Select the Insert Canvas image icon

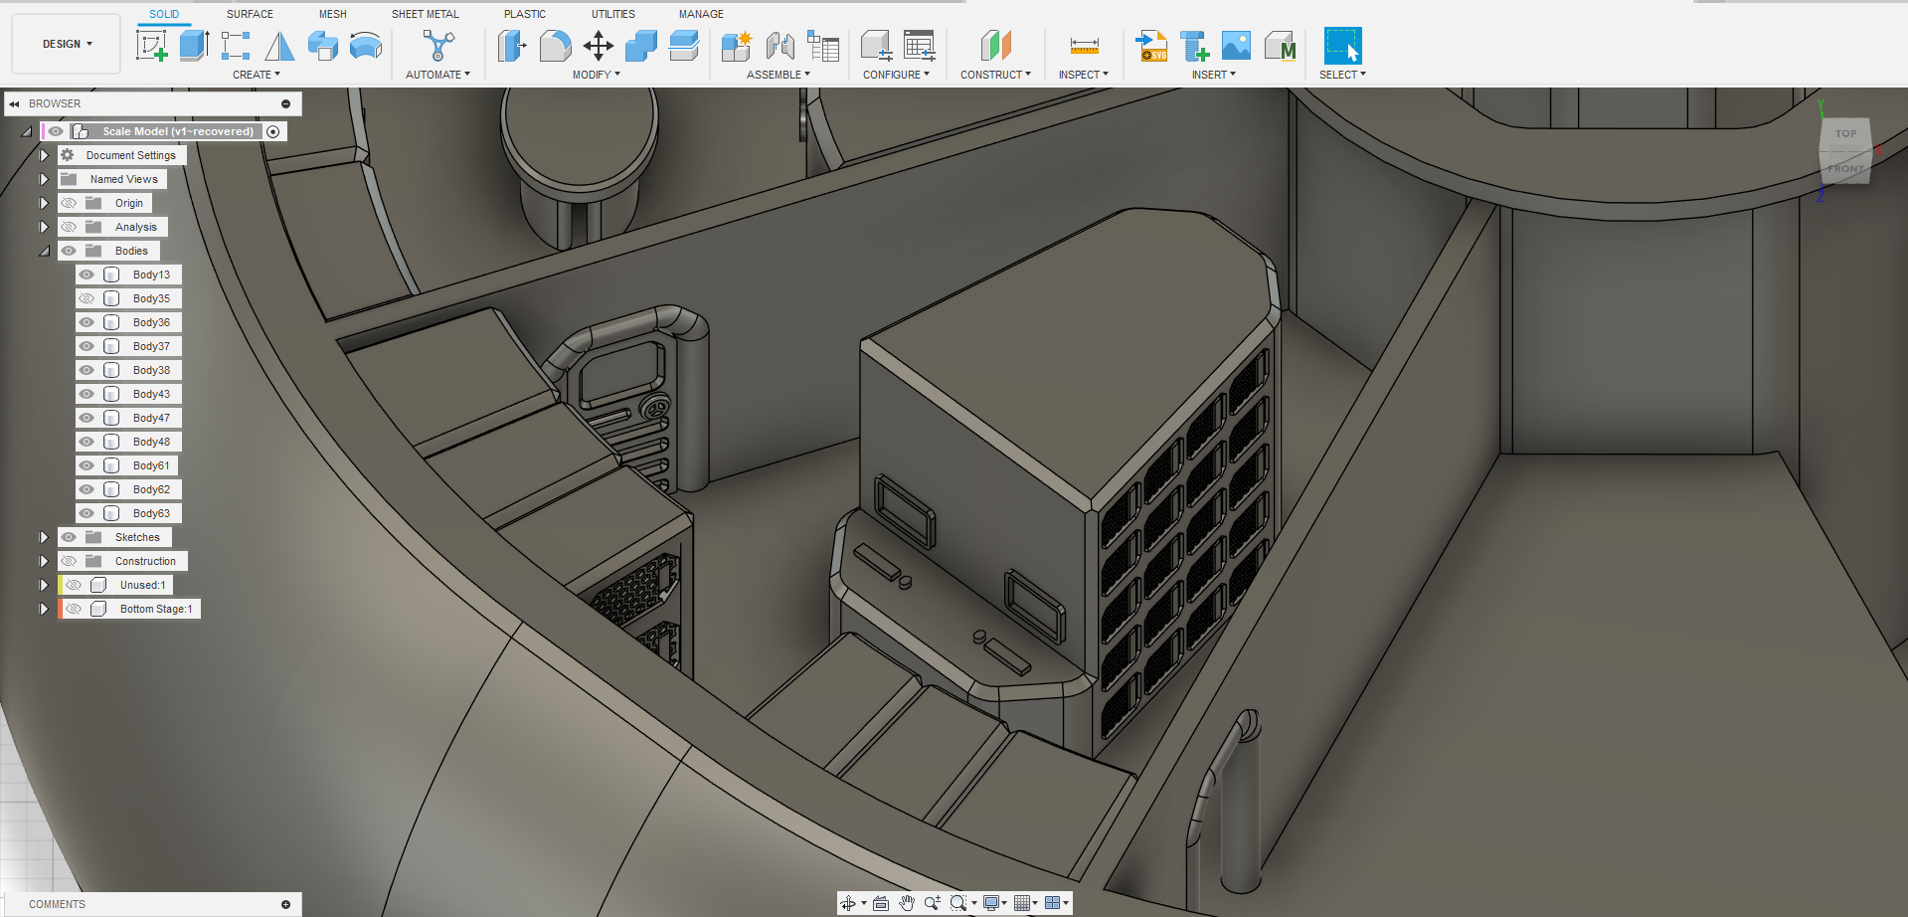(x=1236, y=46)
